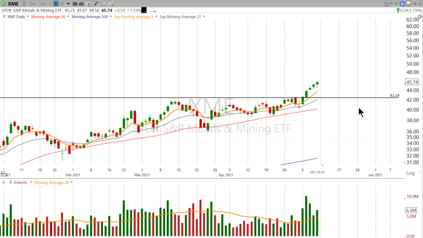Click the save layout icon

click(x=409, y=4)
